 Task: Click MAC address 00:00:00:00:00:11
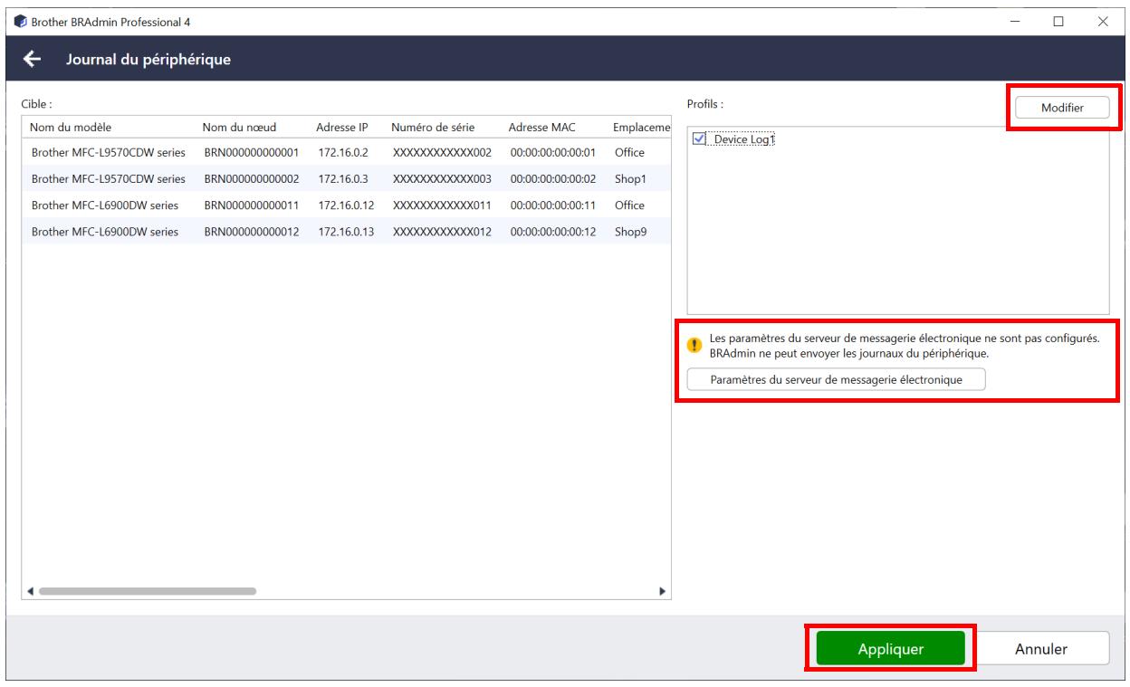pyautogui.click(x=552, y=205)
